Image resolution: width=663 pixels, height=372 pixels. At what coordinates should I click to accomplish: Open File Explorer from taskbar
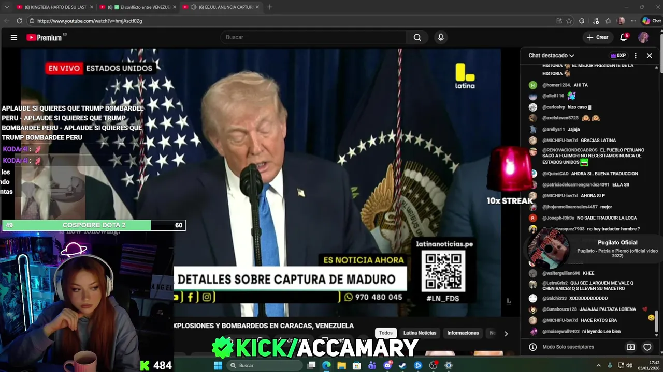(x=342, y=365)
